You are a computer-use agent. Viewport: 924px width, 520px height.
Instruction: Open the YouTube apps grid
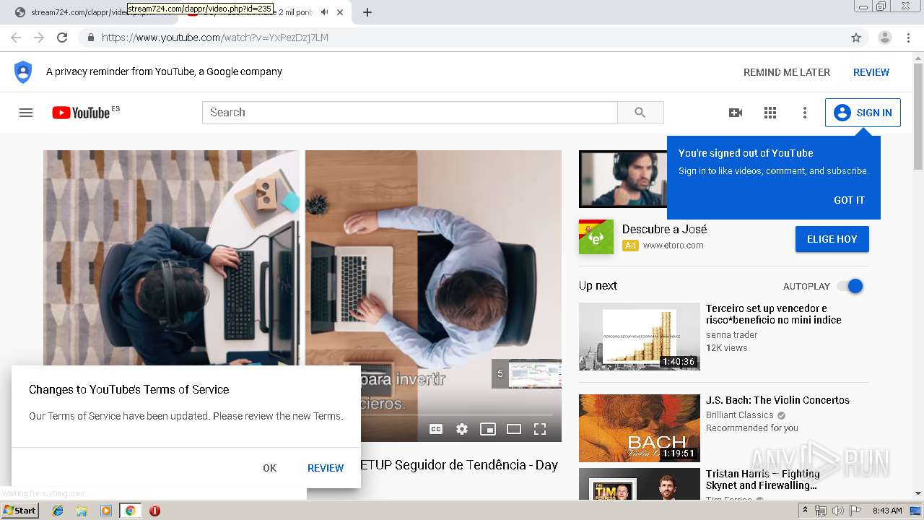tap(770, 113)
